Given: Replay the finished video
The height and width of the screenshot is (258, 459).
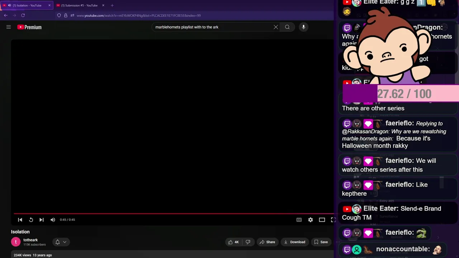Looking at the screenshot, I should tap(31, 220).
